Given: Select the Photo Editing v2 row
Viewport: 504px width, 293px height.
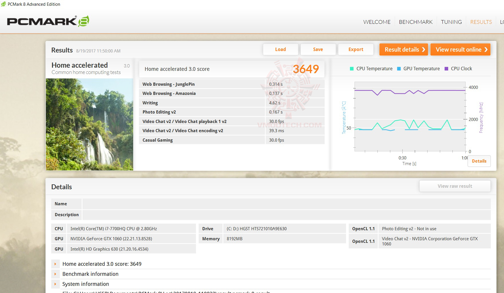Looking at the screenshot, I should tap(232, 112).
